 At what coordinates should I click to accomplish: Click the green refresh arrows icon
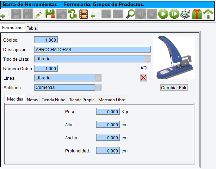[x=73, y=14]
